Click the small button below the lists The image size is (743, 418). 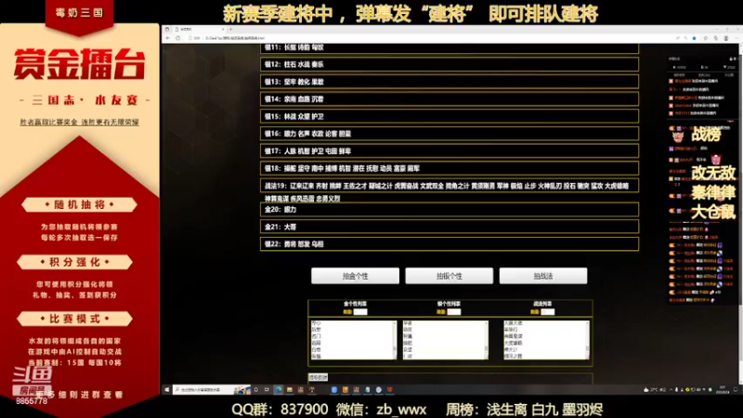tap(318, 377)
